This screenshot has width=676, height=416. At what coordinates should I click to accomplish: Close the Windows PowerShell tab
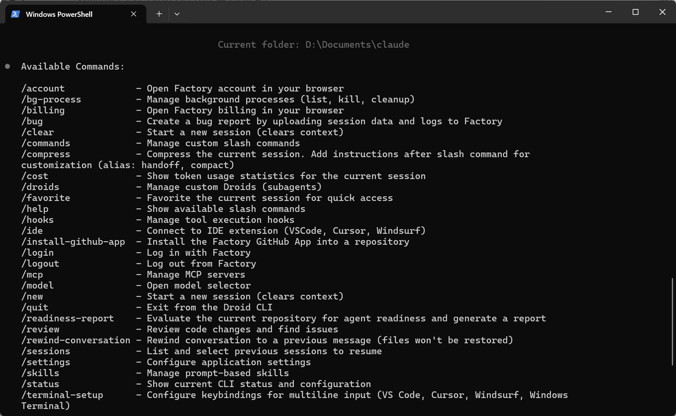coord(134,14)
